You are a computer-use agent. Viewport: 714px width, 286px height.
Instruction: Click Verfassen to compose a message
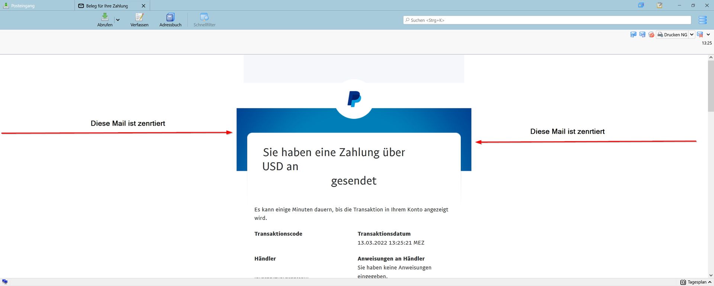pos(139,20)
